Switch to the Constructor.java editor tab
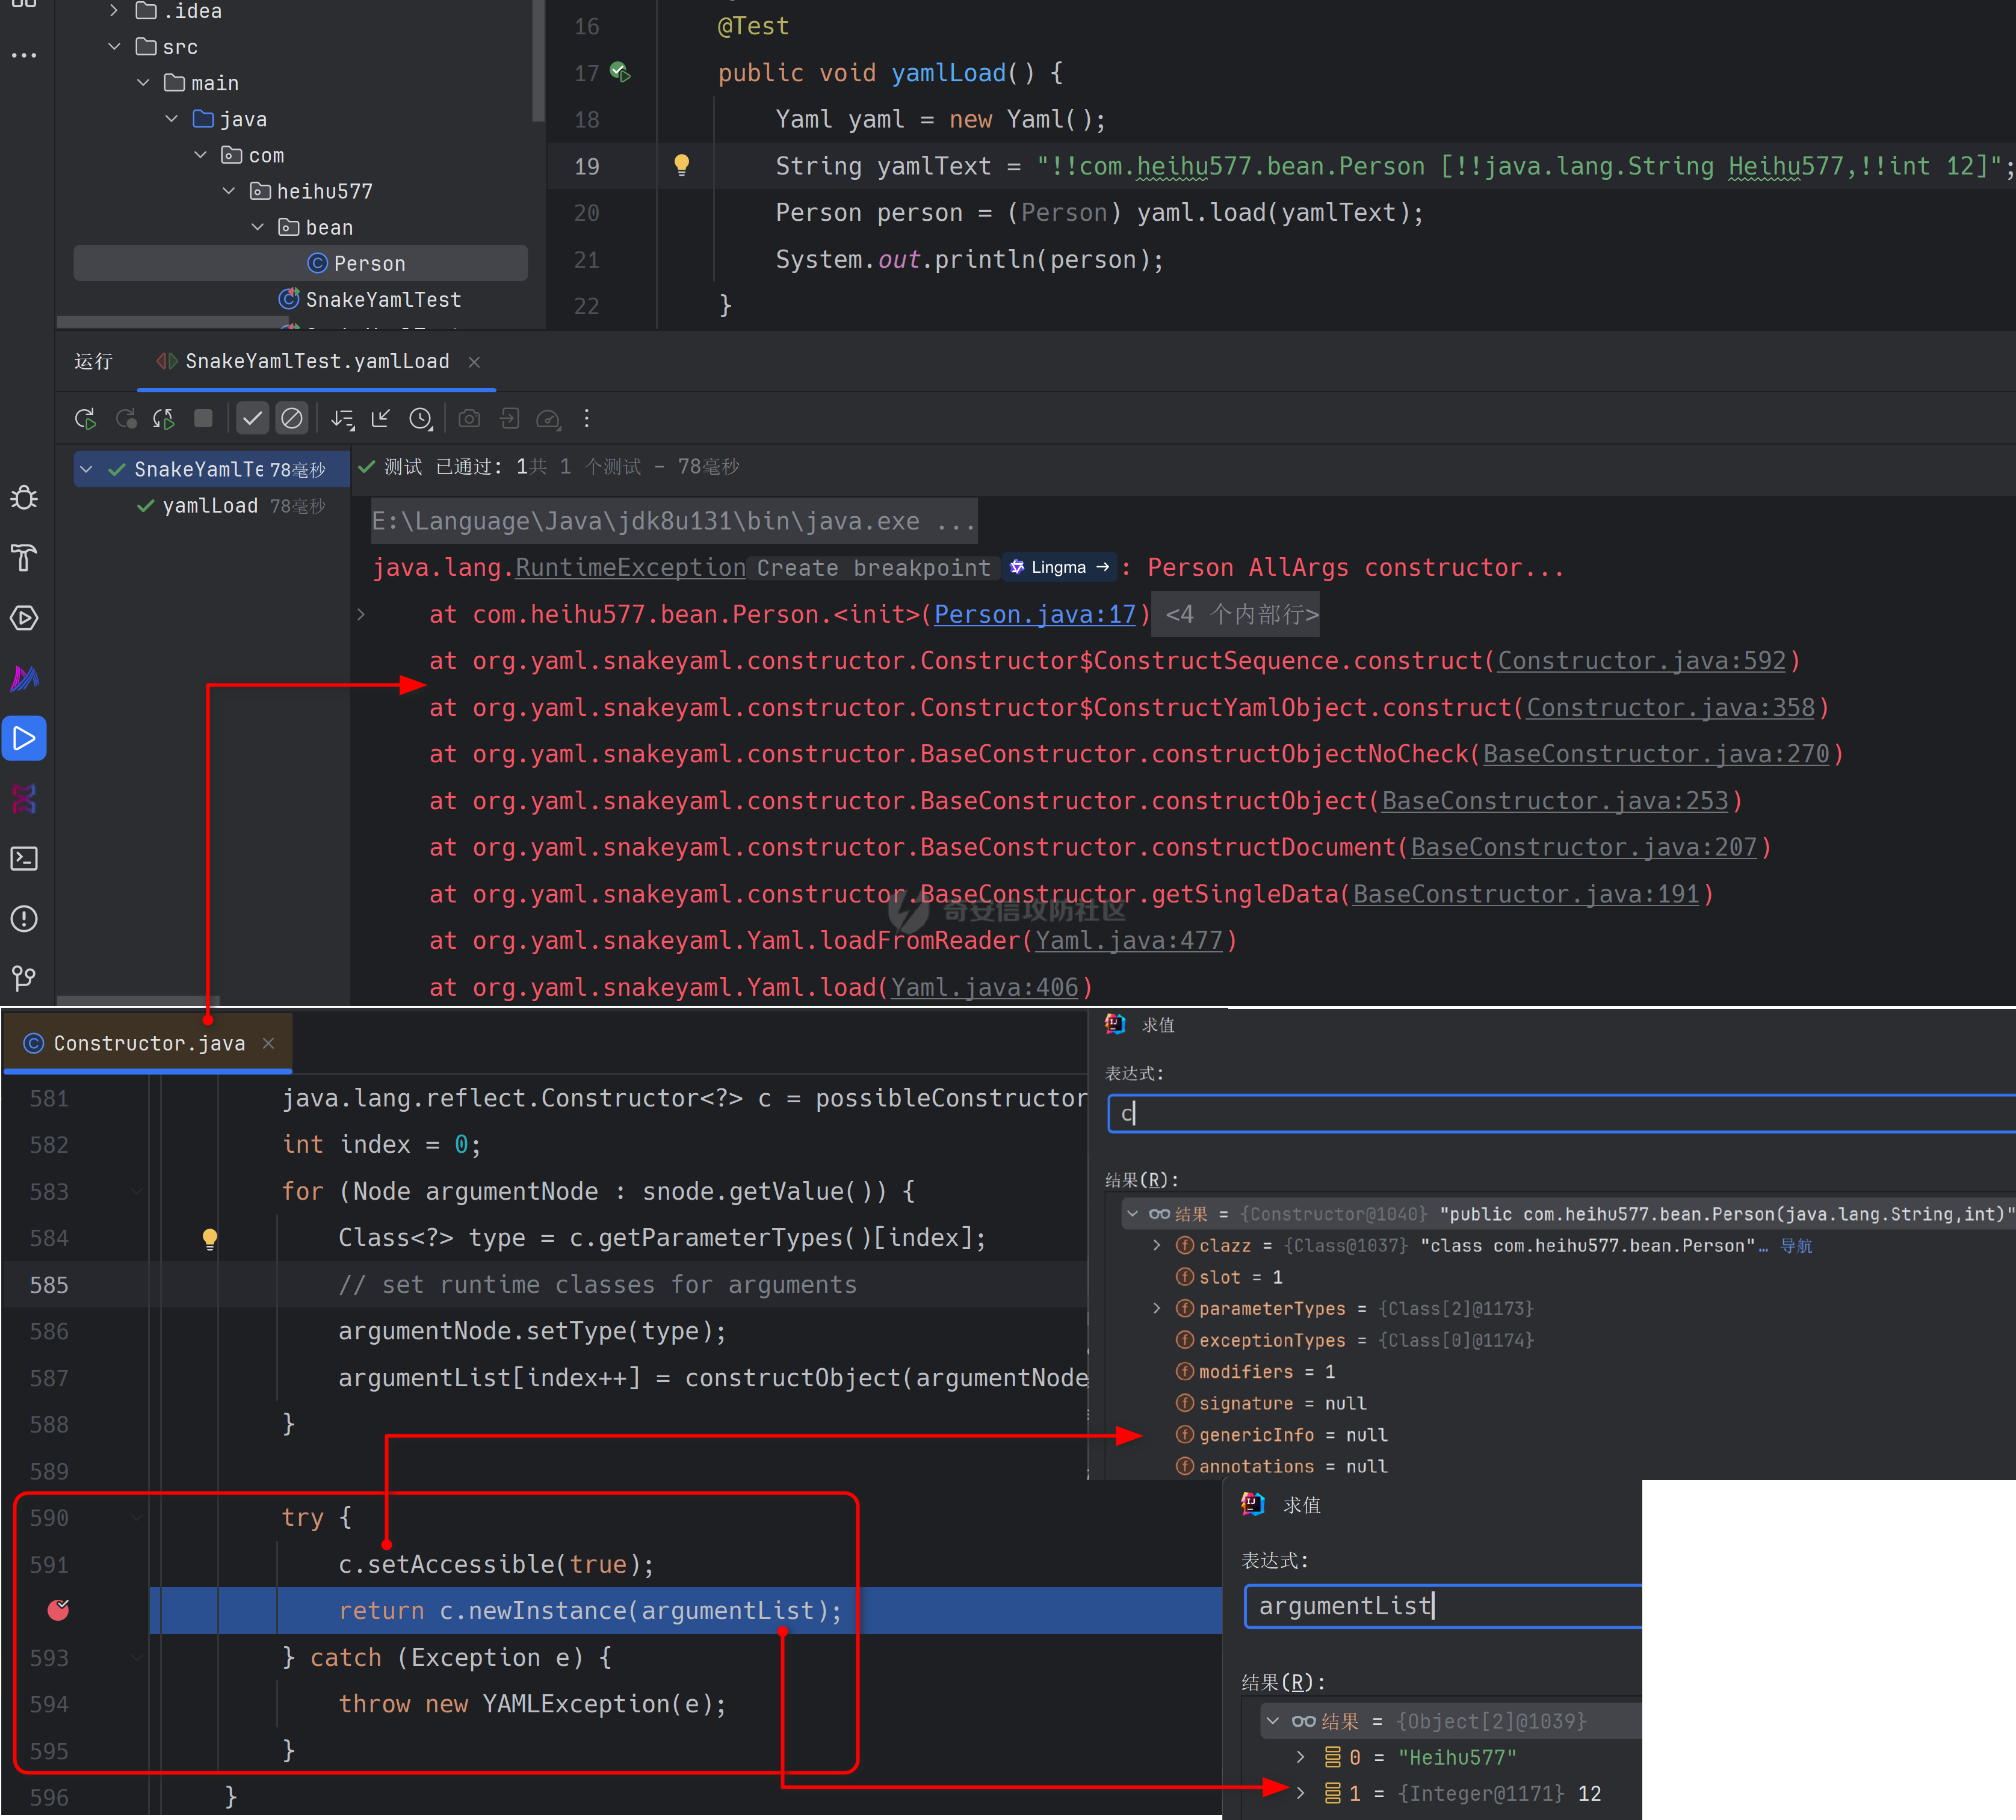 coord(149,1043)
